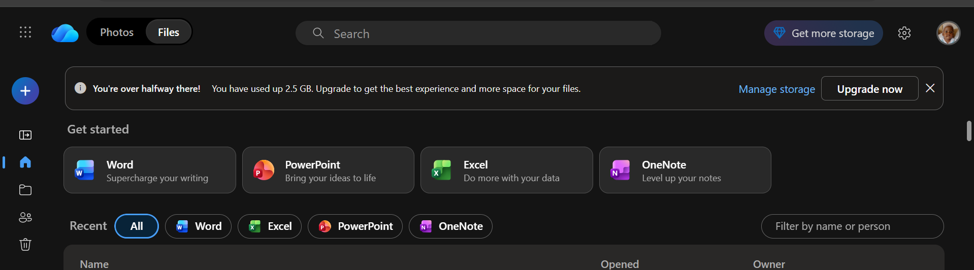Viewport: 974px width, 270px height.
Task: Open the OneNote get-started card
Action: pos(685,170)
